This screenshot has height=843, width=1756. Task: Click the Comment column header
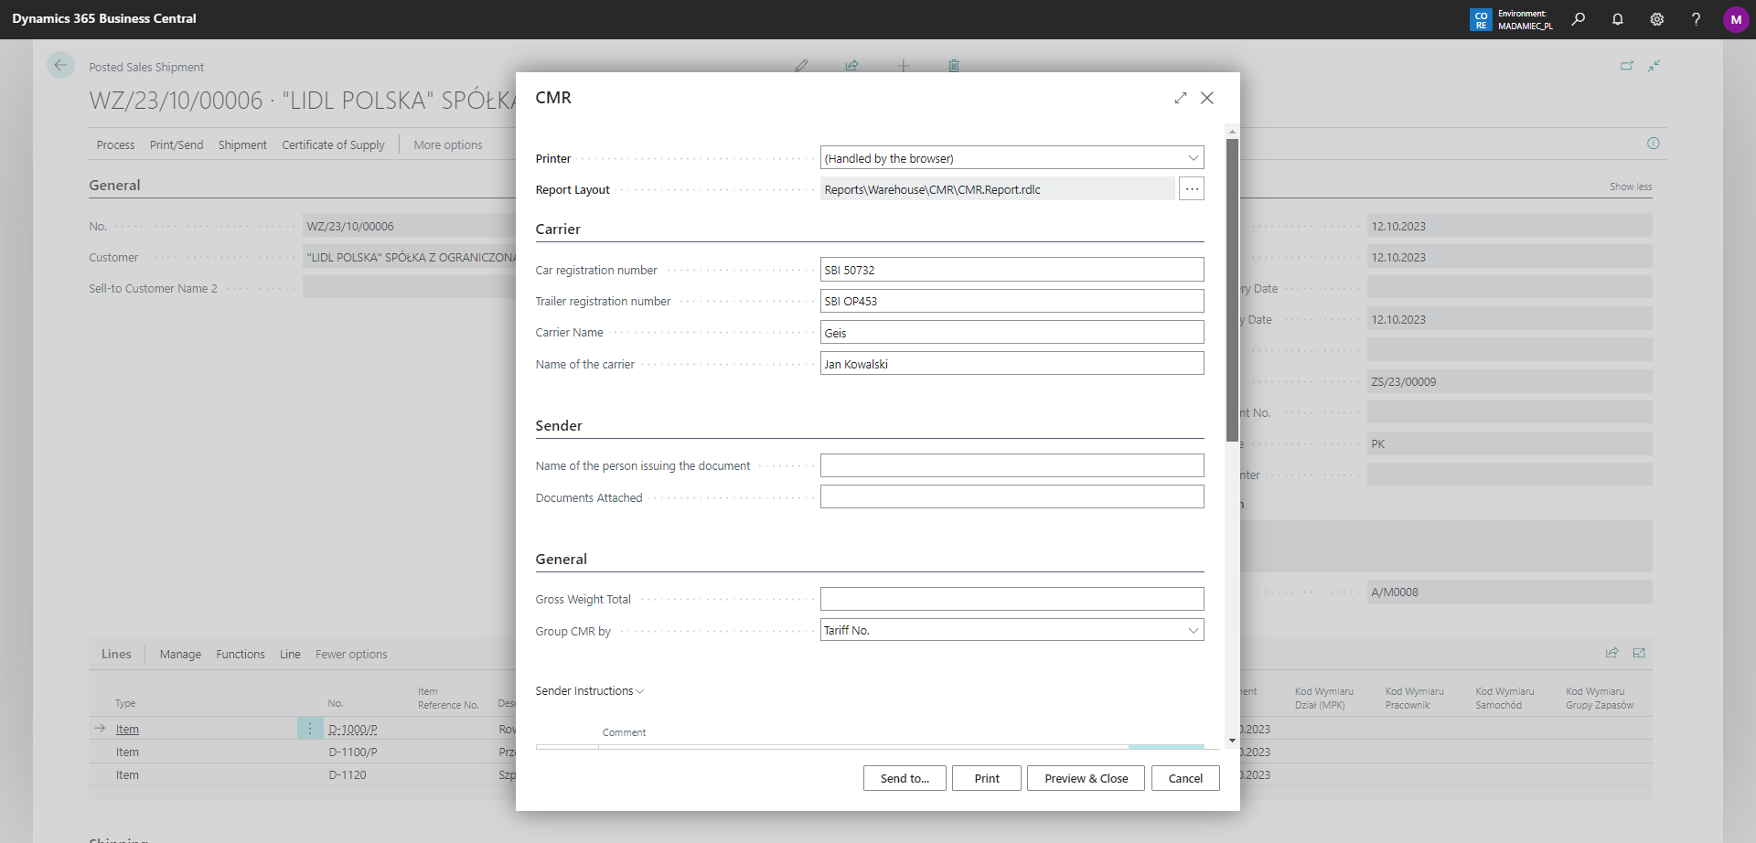click(x=624, y=732)
